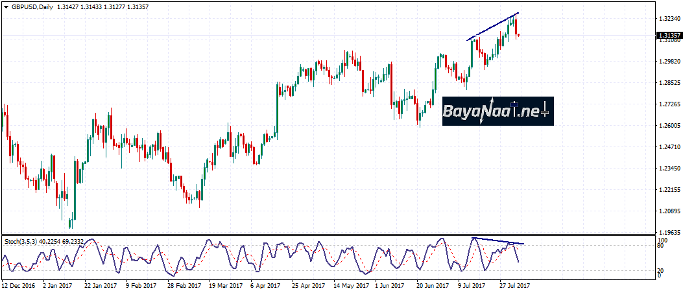Select the descending trendline on the stochastic
This screenshot has height=293, width=683.
click(499, 241)
